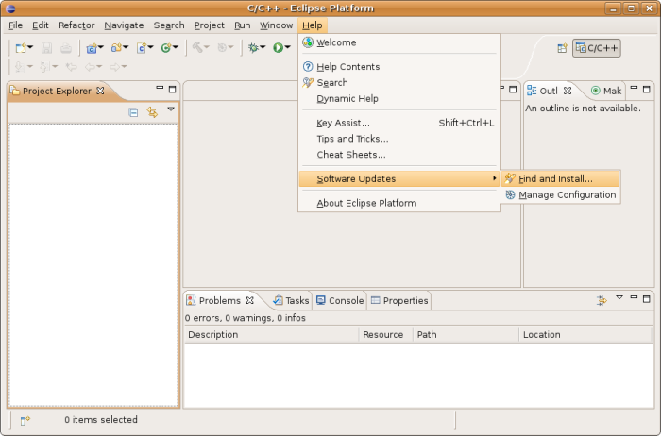661x436 pixels.
Task: Select the C/C++ perspective button
Action: tap(597, 48)
